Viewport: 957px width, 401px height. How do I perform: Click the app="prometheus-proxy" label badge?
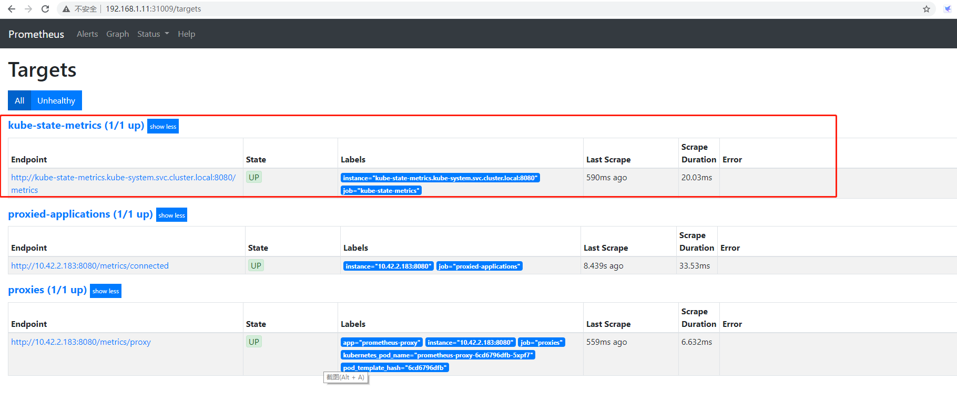[x=382, y=342]
